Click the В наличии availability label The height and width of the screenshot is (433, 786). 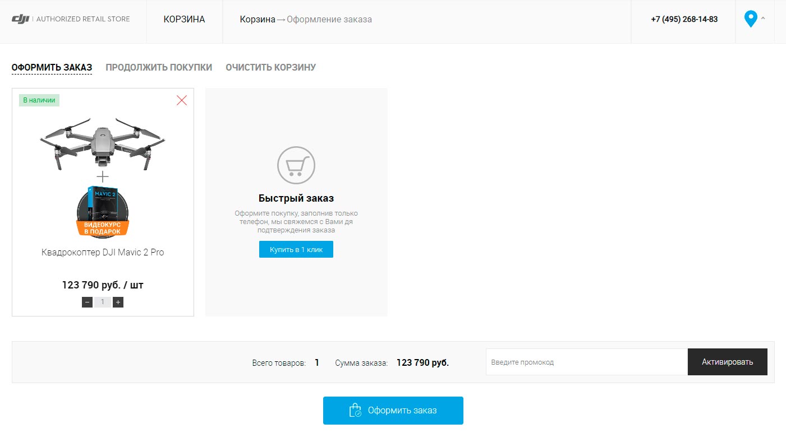tap(39, 100)
